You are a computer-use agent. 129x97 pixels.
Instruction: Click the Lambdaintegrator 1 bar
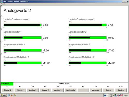(22, 38)
